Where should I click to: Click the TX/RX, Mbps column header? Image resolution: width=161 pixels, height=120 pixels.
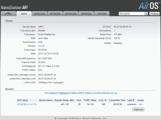coord(90,100)
